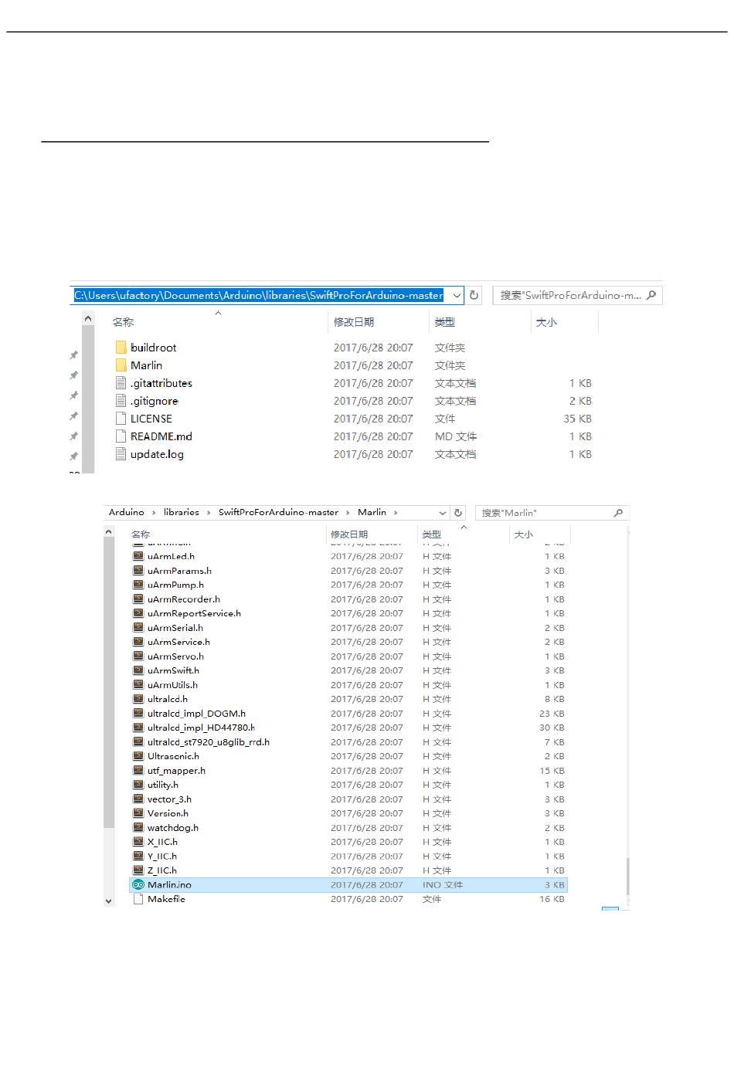Select the Marlin folder icon
This screenshot has height=1072, width=734.
(121, 365)
